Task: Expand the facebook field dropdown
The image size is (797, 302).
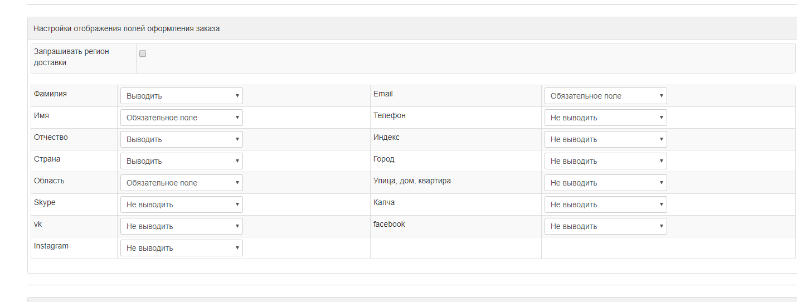Action: [x=606, y=226]
